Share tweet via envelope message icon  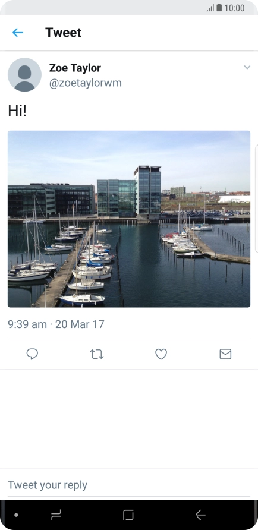pyautogui.click(x=225, y=354)
